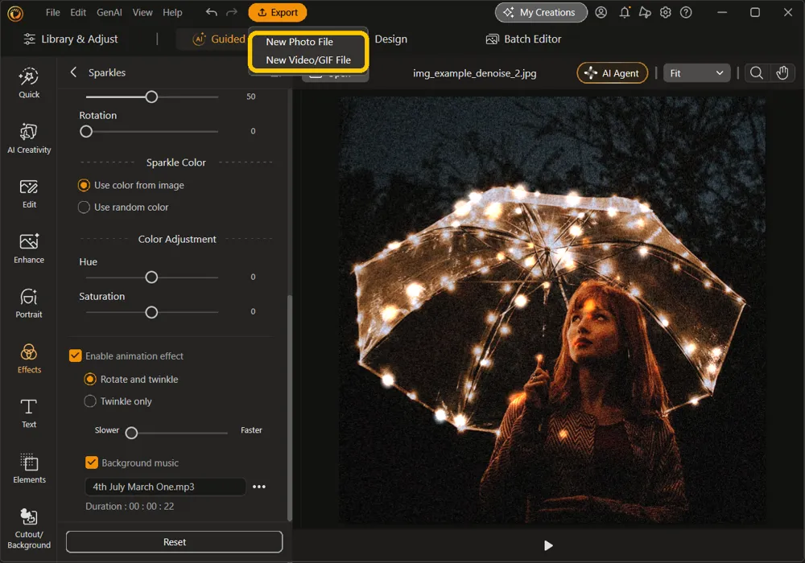The width and height of the screenshot is (805, 563).
Task: Choose New Video/GIF File
Action: tap(308, 60)
